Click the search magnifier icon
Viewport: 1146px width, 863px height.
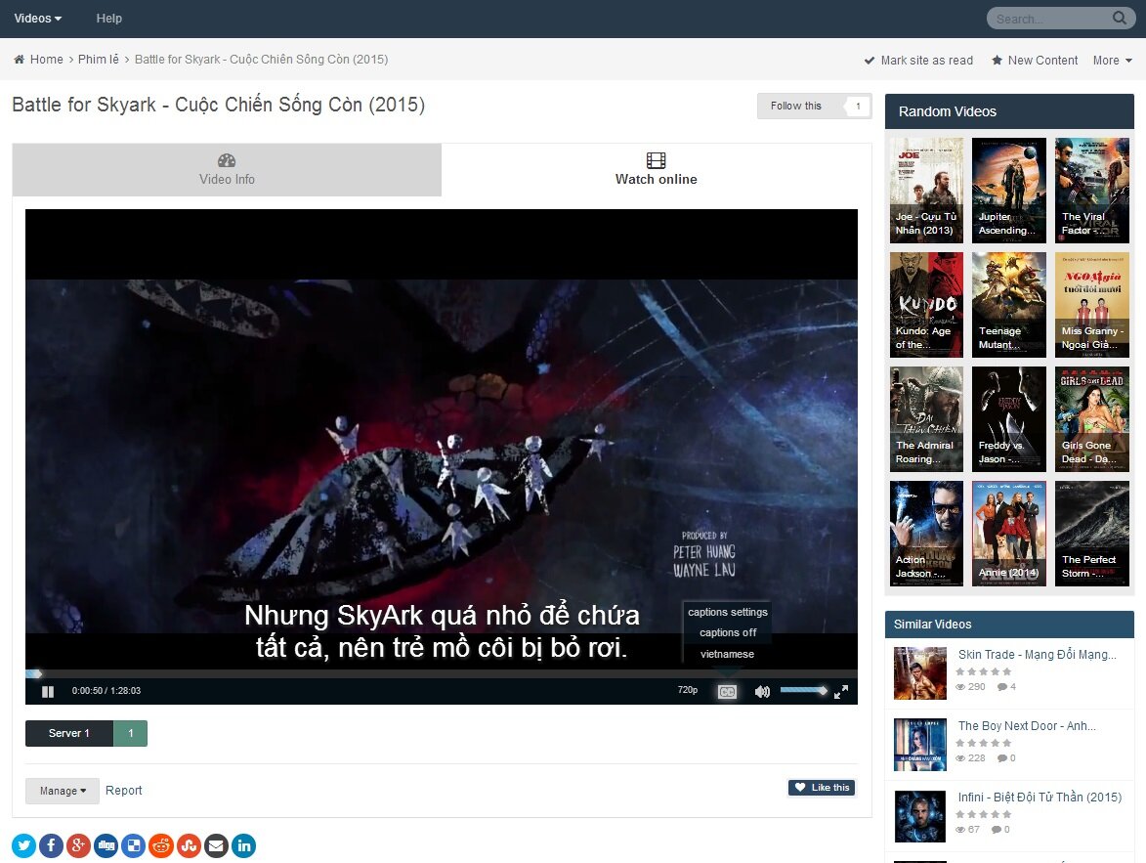coord(1119,19)
